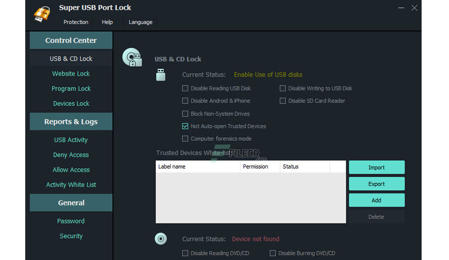Check Disable Writing to USB Disk
The height and width of the screenshot is (260, 449).
pyautogui.click(x=283, y=89)
